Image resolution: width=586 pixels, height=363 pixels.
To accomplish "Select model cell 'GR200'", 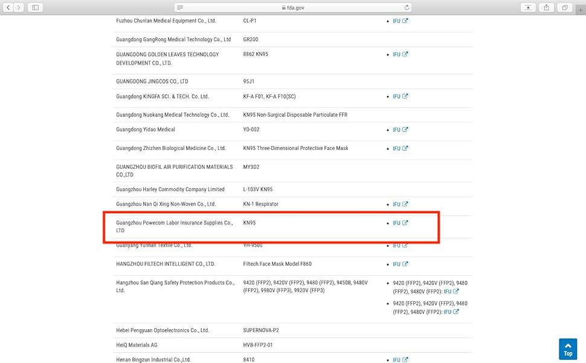I will [250, 39].
